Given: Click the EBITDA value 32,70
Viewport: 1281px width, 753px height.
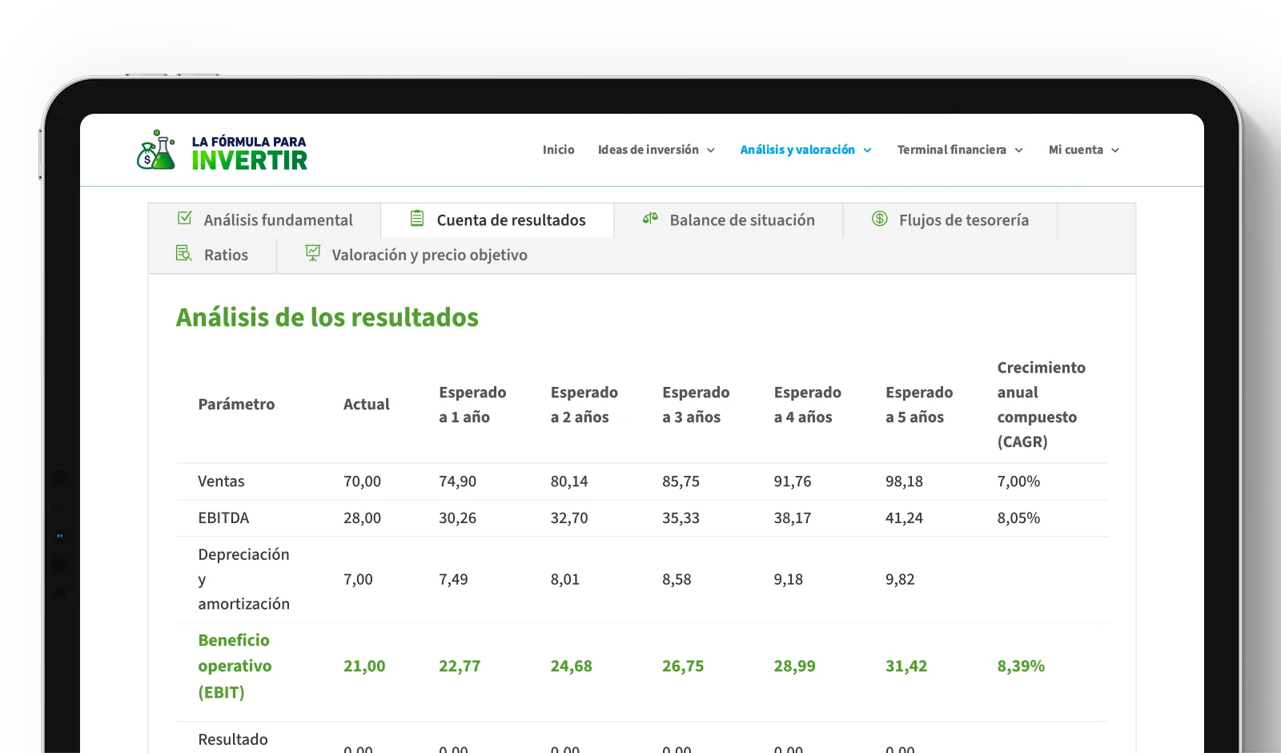Looking at the screenshot, I should [569, 518].
